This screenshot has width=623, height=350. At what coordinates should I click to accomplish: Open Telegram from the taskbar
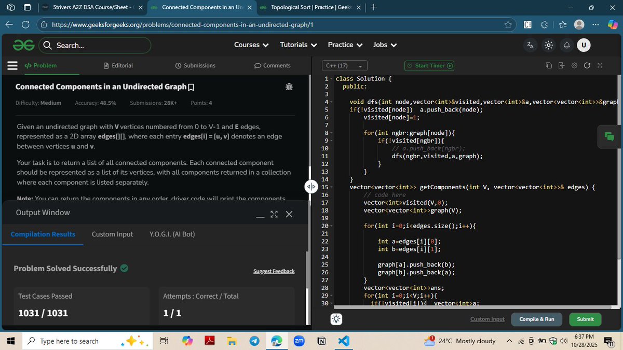(254, 341)
